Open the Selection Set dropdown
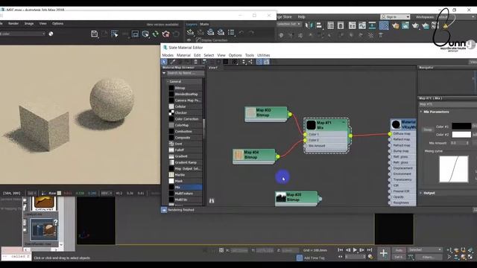 pos(288,24)
